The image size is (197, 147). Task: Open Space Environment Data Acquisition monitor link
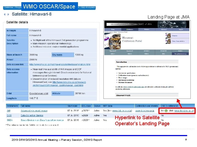coord(42,120)
